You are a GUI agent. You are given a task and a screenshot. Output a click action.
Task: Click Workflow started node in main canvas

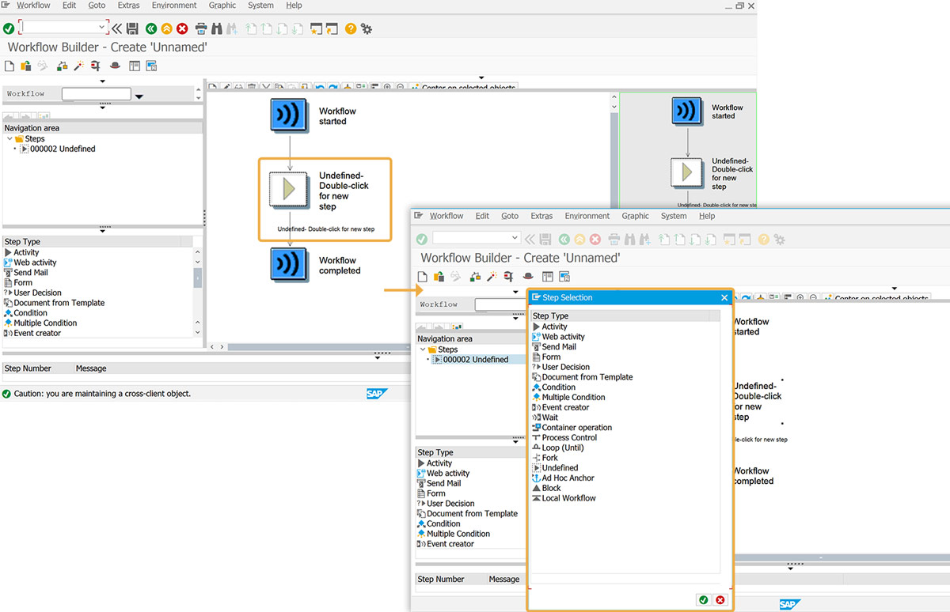291,115
